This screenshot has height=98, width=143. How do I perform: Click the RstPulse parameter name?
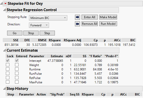35,78
